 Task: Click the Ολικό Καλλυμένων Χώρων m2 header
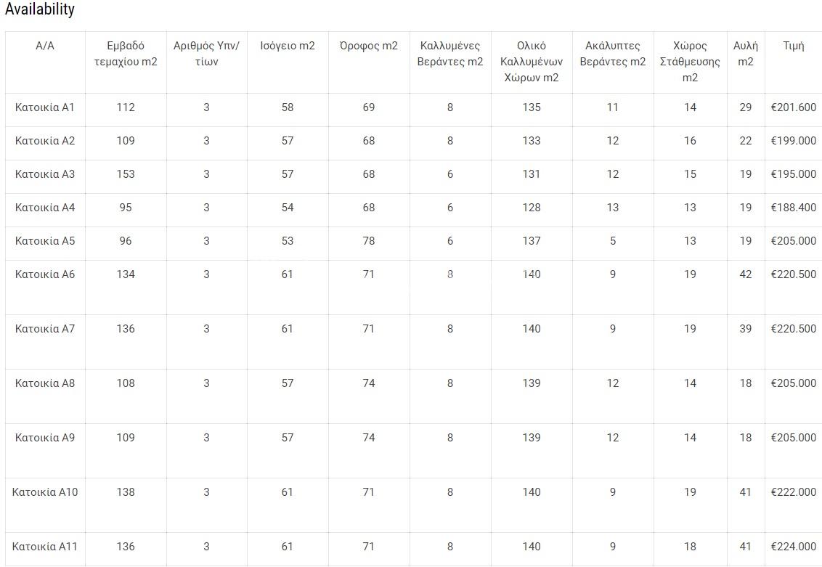[x=532, y=62]
